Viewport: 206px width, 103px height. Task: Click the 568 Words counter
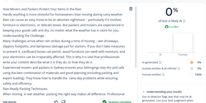tap(10, 102)
